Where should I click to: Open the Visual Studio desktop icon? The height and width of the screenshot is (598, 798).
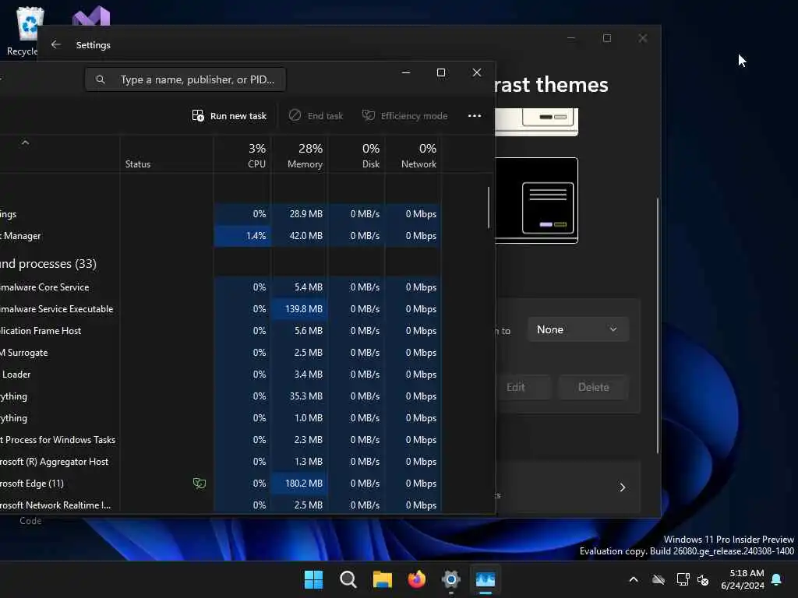coord(92,16)
